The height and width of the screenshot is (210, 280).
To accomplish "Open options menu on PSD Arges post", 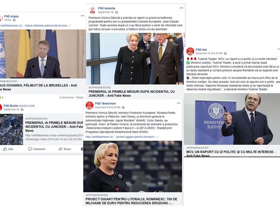I will click(x=82, y=16).
